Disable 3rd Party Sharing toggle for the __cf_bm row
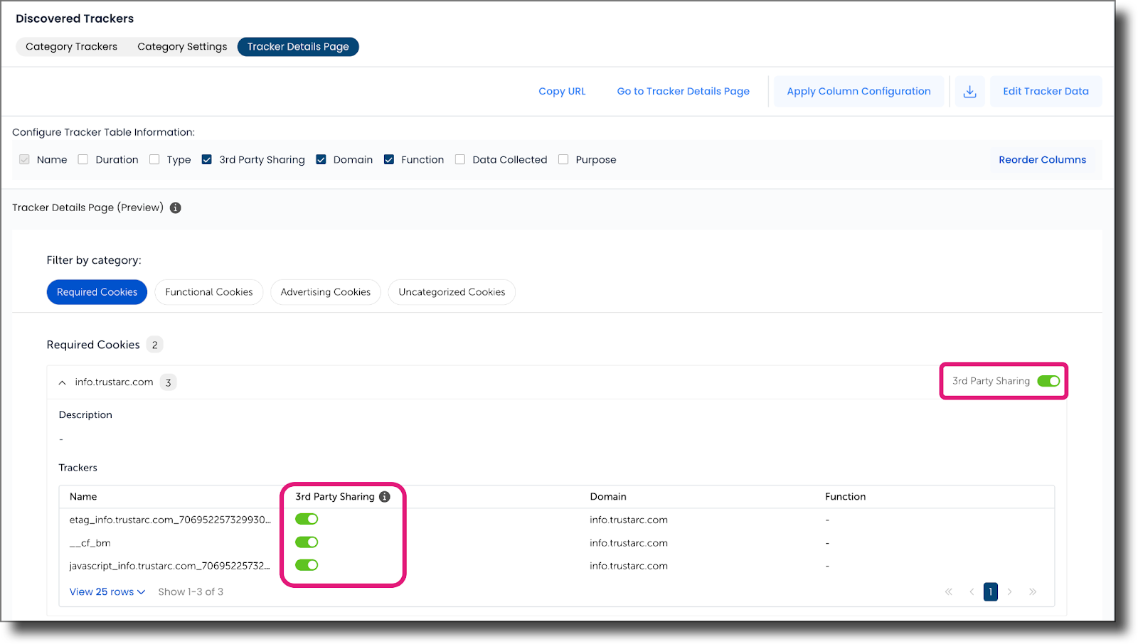Viewport: 1138px width, 644px height. click(x=306, y=542)
